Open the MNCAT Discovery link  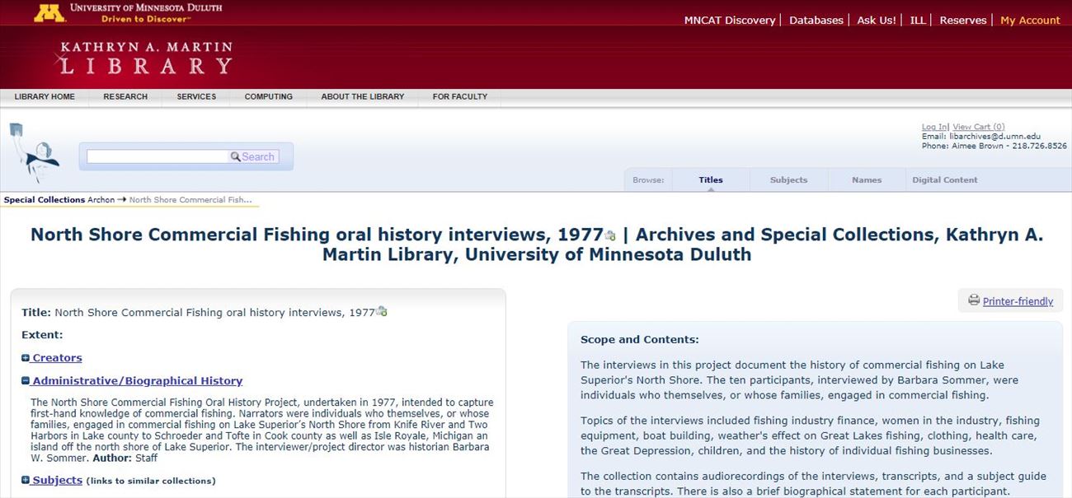(730, 21)
